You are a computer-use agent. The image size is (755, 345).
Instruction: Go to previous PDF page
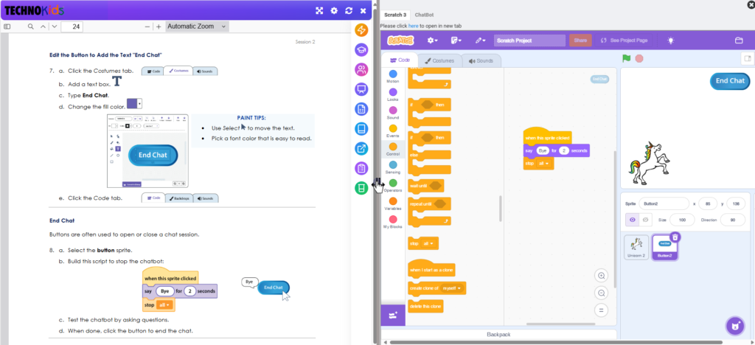click(x=43, y=27)
